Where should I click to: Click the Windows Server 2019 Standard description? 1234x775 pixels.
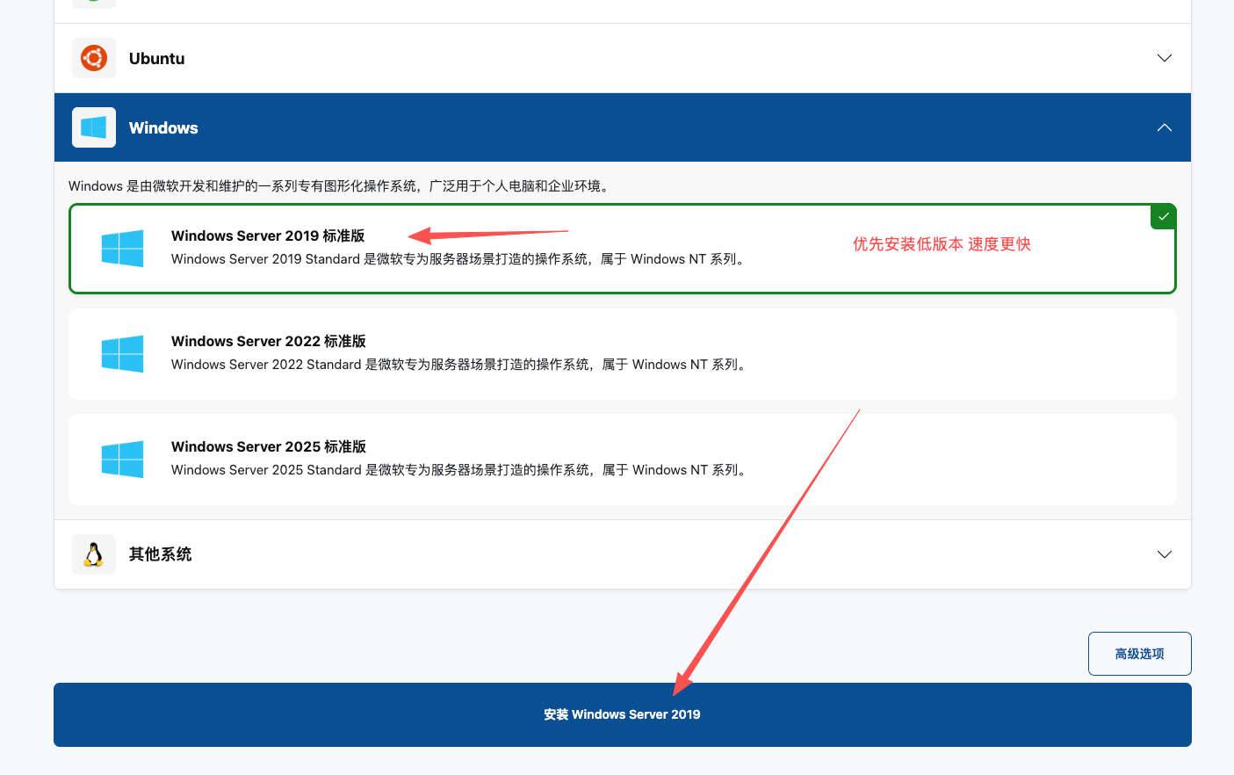point(460,259)
